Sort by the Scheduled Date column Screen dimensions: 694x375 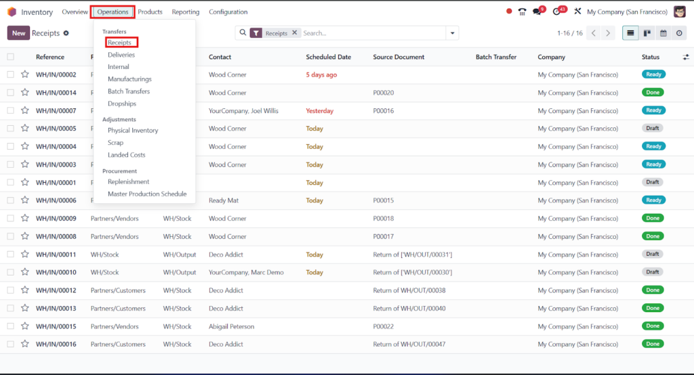click(x=329, y=57)
